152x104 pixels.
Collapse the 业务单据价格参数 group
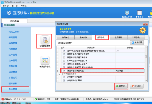(60, 74)
